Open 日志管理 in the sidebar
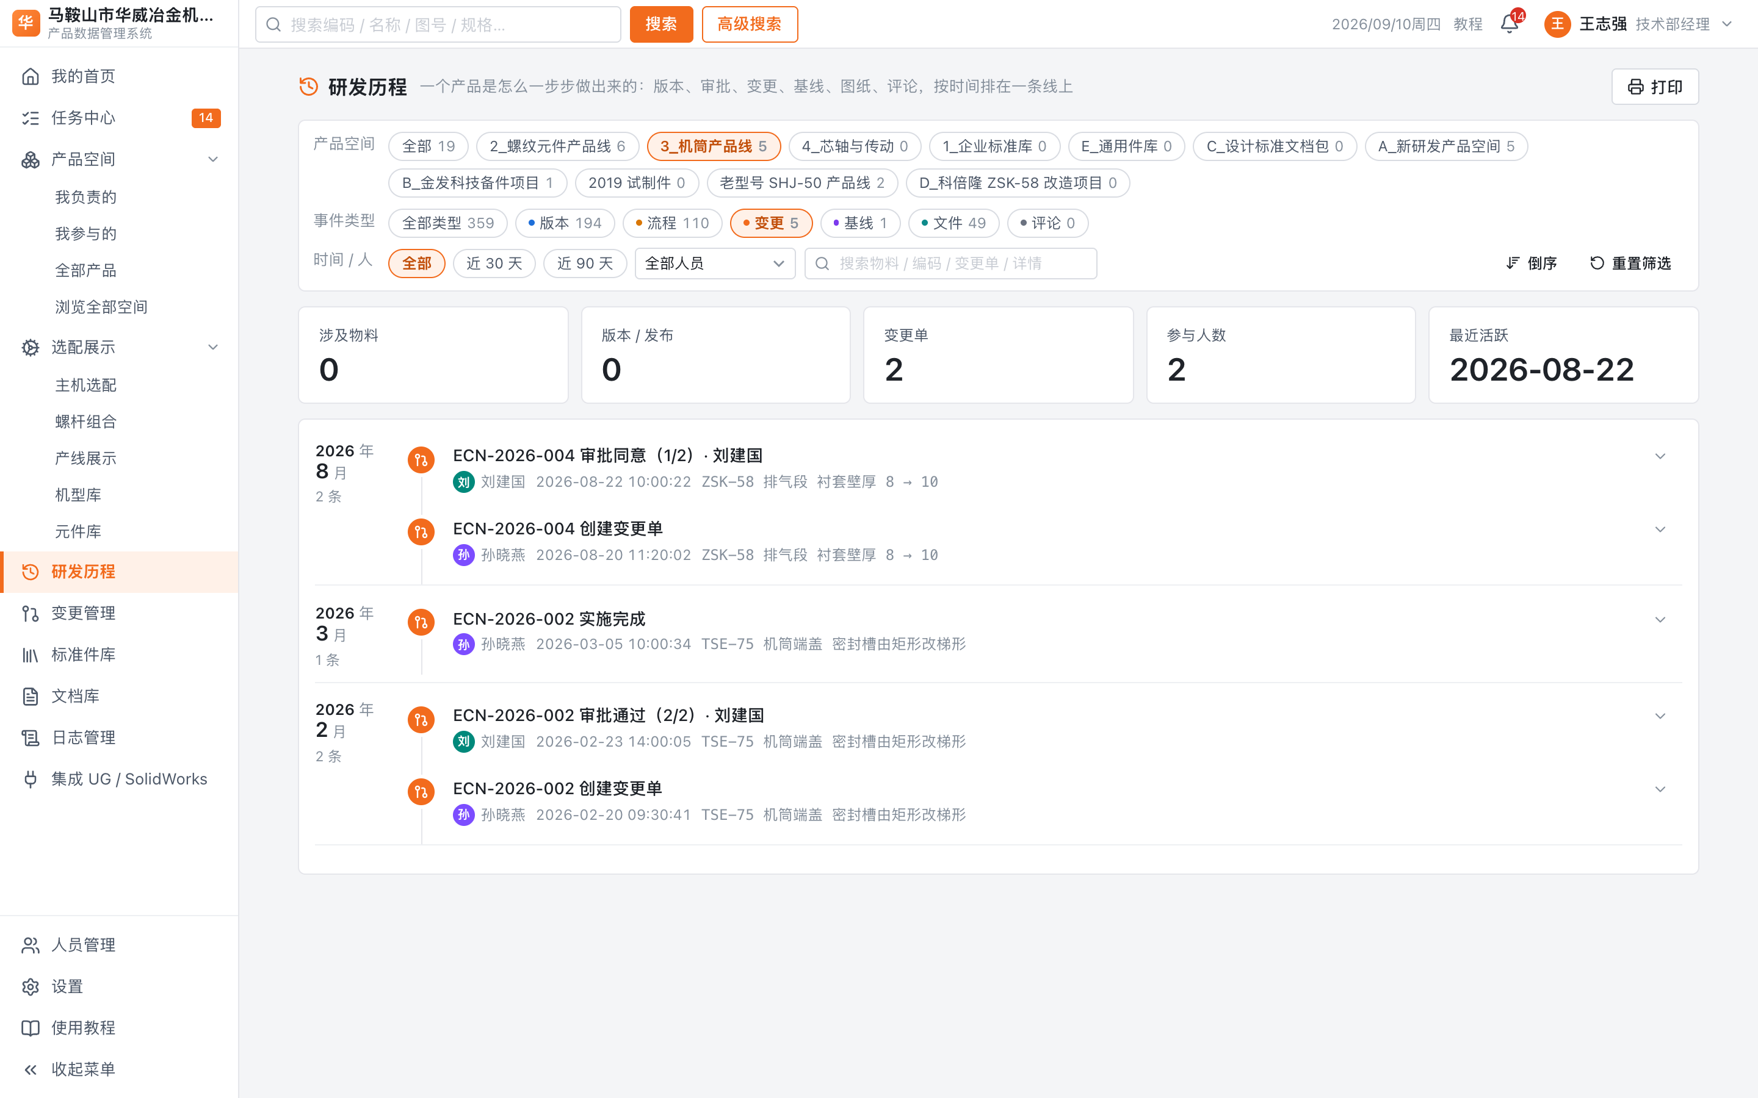This screenshot has width=1758, height=1098. [119, 737]
